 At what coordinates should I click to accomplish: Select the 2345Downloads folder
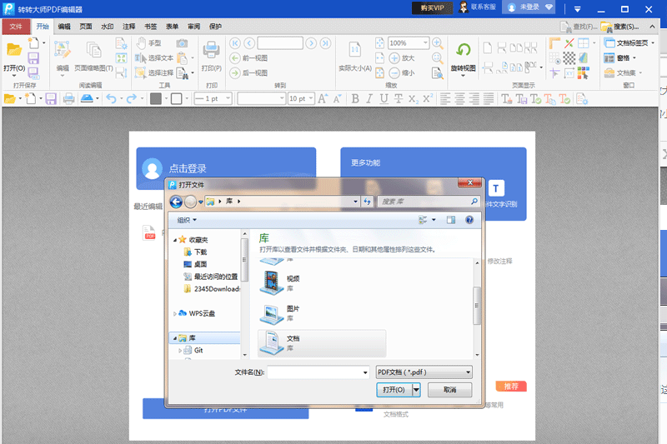(212, 289)
